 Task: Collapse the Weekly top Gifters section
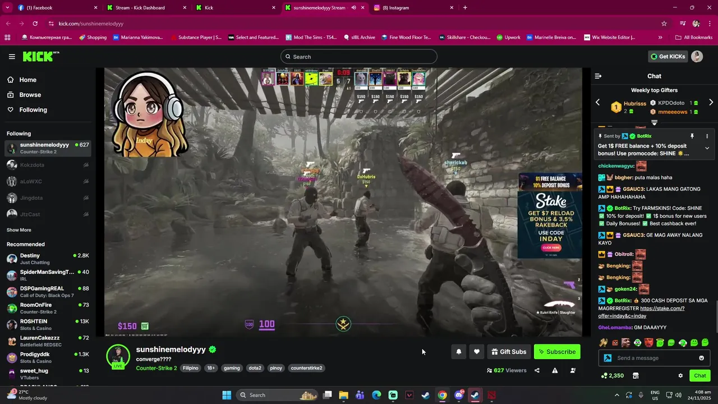coord(654,122)
